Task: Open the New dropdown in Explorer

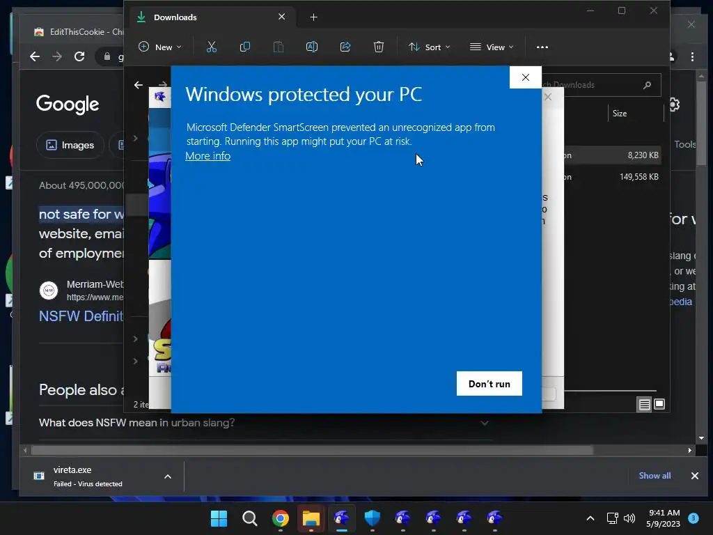Action: [160, 47]
